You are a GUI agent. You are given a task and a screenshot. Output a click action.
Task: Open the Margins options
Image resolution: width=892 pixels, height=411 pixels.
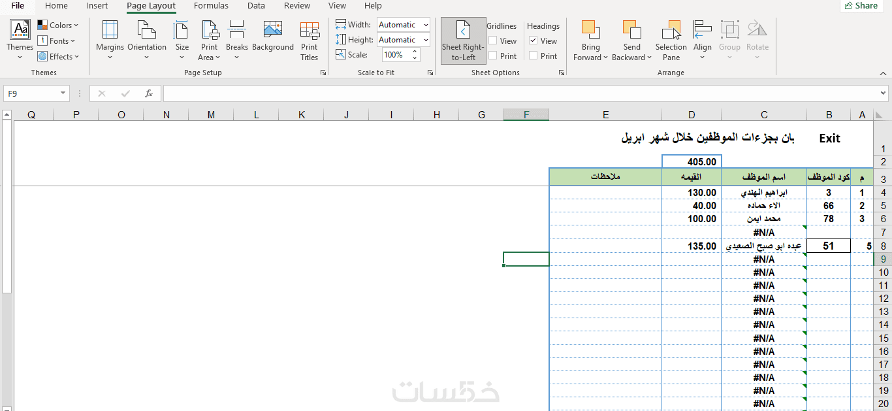point(110,40)
